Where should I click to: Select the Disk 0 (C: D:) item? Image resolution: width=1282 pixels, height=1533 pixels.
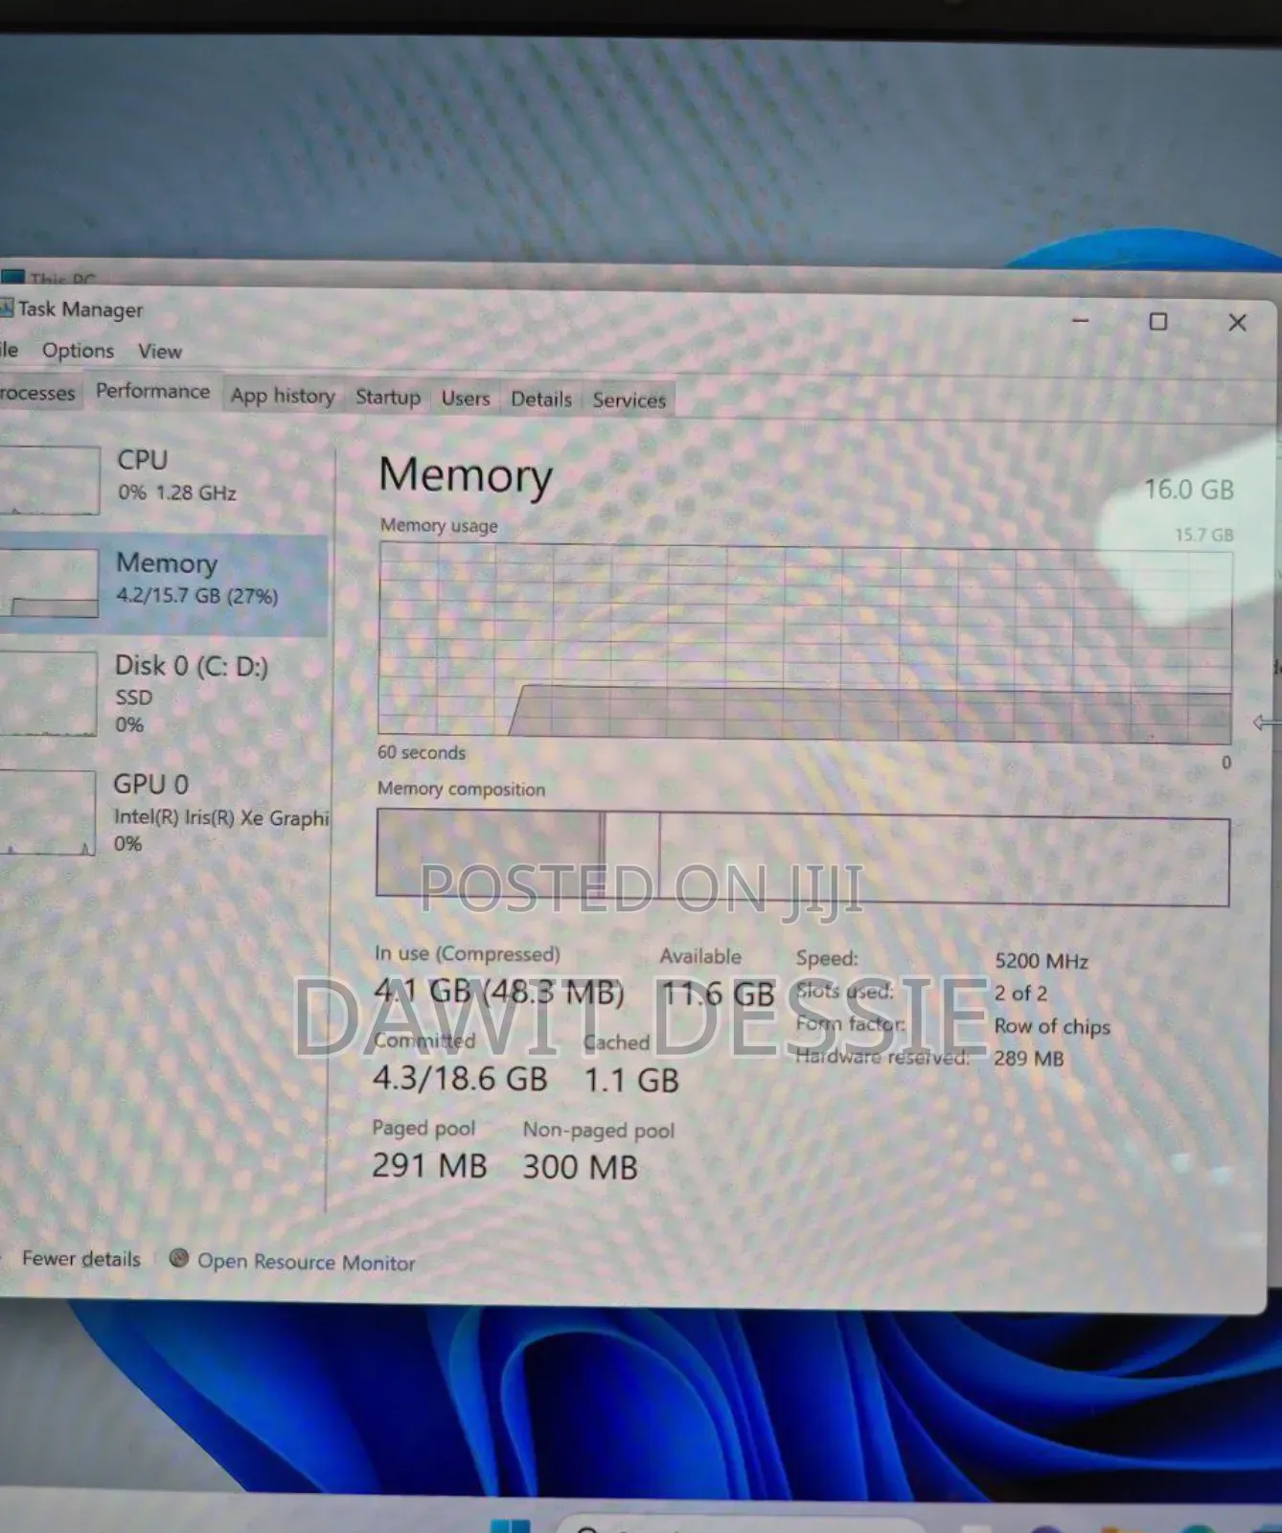tap(163, 694)
